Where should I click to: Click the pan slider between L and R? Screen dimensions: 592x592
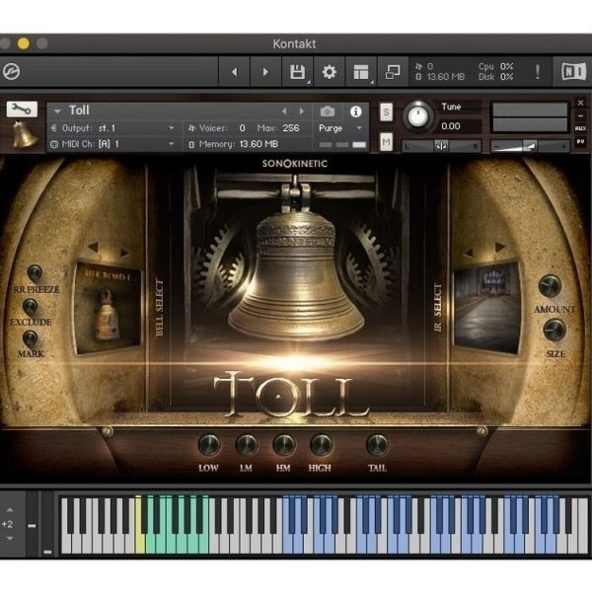(x=441, y=146)
